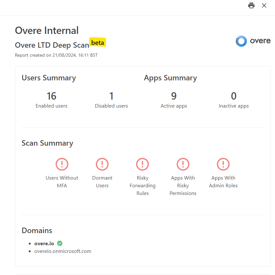Click the Enabled users label
Viewport: 275px width, 275px height.
pos(51,106)
